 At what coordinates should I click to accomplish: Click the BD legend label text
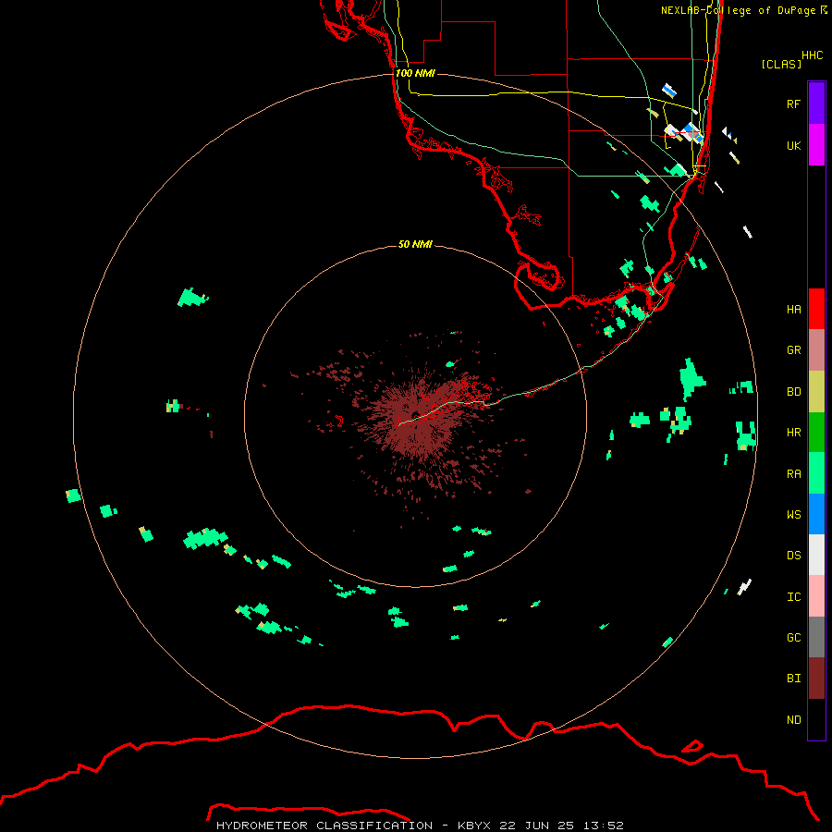[x=793, y=392]
